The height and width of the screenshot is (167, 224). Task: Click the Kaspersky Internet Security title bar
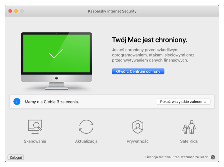click(112, 11)
